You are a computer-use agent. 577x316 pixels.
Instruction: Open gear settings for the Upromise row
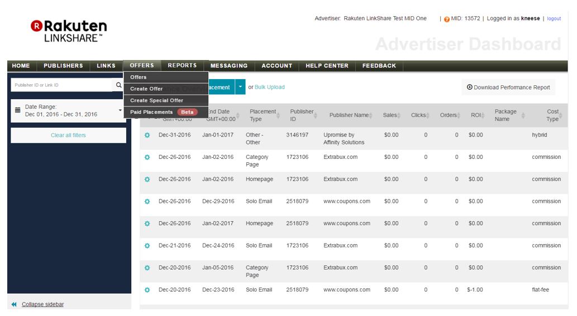[147, 135]
